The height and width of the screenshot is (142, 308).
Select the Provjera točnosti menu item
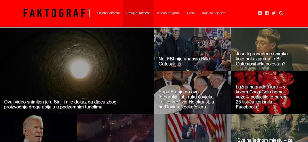pyautogui.click(x=138, y=13)
